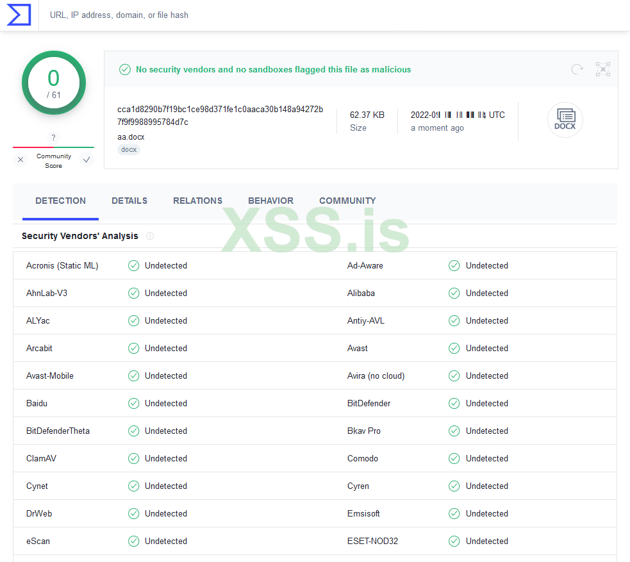This screenshot has width=630, height=562.
Task: Select the file hash text
Action: 220,116
